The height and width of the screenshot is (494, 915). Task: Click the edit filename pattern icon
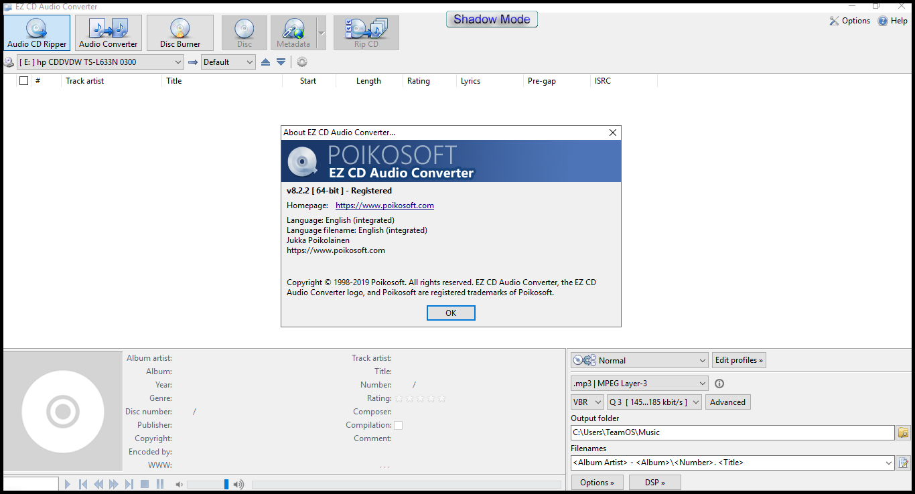[x=903, y=463]
